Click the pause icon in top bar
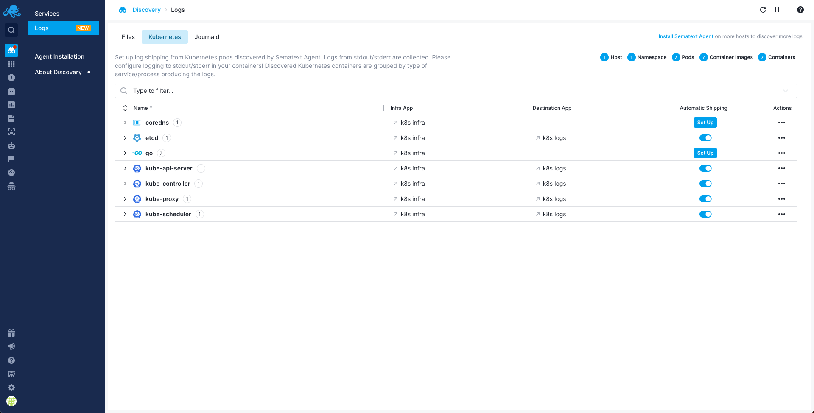 coord(777,10)
